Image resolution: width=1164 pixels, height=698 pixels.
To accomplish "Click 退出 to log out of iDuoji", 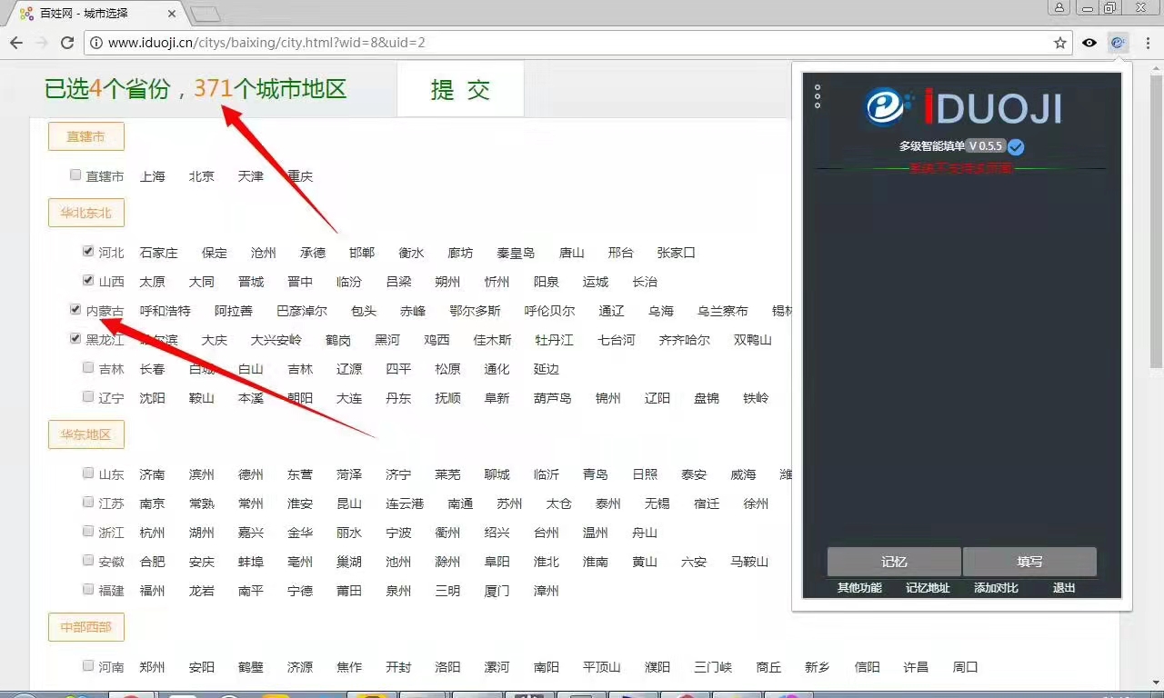I will pos(1064,588).
